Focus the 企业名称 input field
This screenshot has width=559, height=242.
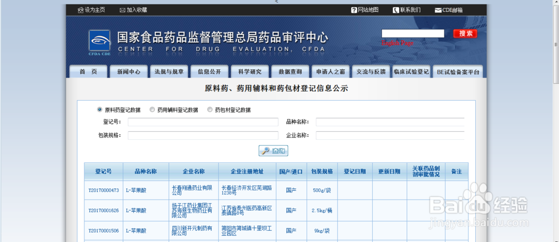coord(390,135)
